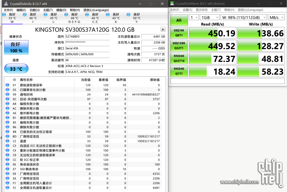Screen dimensions: 287x192
Task: Click the serial number masked field
Action: point(87,43)
